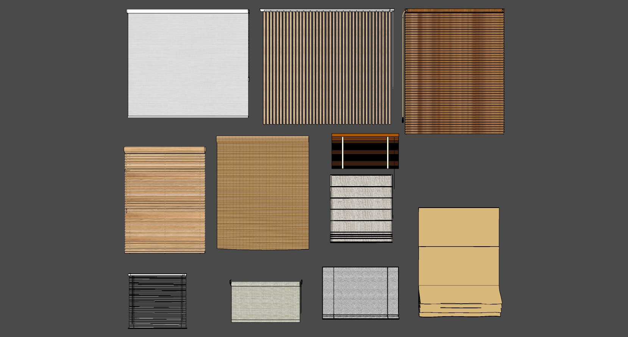This screenshot has width=628, height=337.
Task: Click the orange headrail of small dark blind
Action: tap(365, 135)
